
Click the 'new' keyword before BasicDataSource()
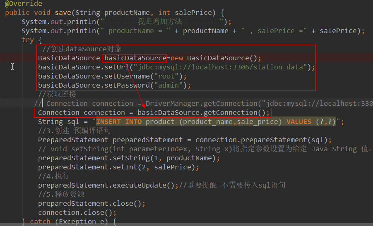177,58
